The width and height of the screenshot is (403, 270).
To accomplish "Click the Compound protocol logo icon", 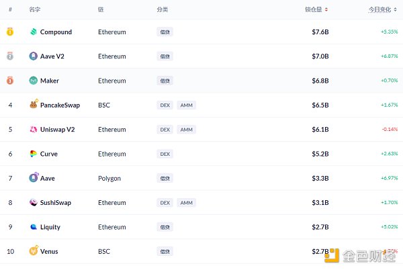I will coord(34,32).
